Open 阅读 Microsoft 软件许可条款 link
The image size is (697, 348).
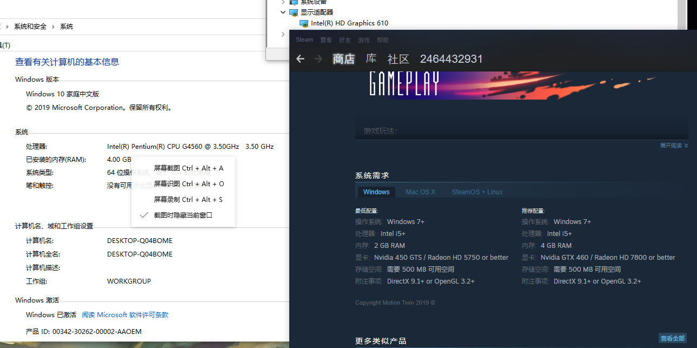click(125, 315)
